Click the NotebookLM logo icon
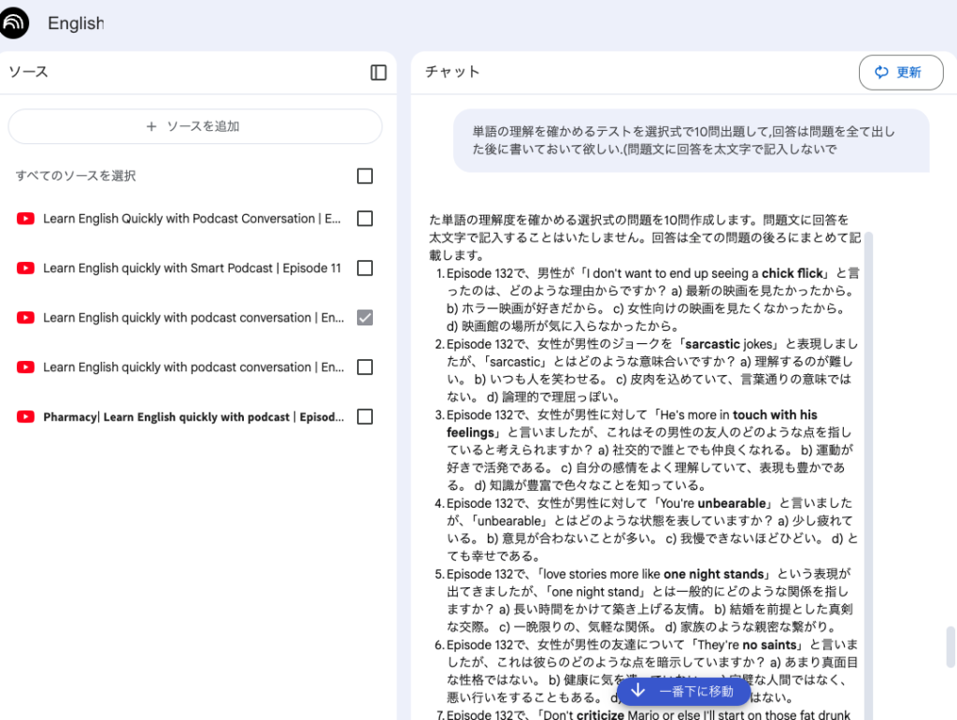 [x=14, y=23]
